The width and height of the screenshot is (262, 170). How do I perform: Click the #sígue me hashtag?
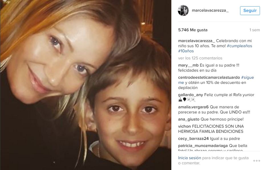coord(247,78)
